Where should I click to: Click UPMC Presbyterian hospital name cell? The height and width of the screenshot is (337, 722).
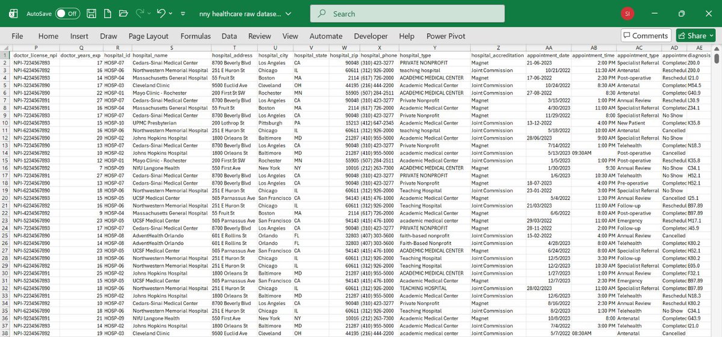click(x=171, y=123)
